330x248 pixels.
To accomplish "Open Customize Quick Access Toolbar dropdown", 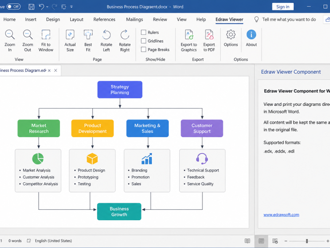I will tap(71, 7).
